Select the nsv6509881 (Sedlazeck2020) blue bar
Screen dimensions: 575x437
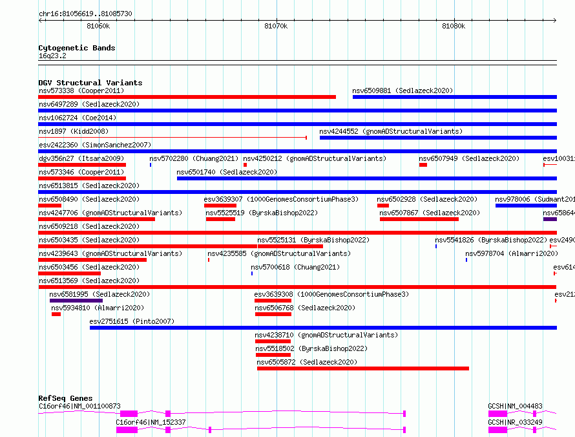click(455, 97)
